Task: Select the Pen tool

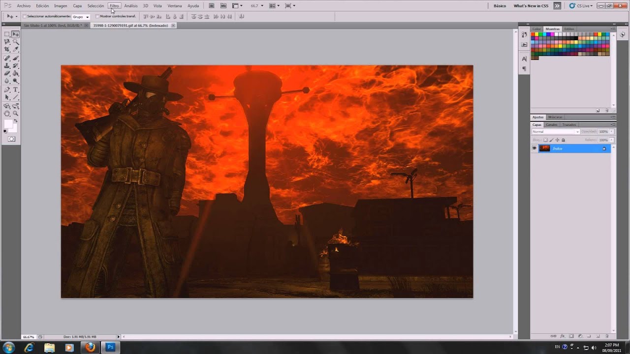Action: [7, 89]
